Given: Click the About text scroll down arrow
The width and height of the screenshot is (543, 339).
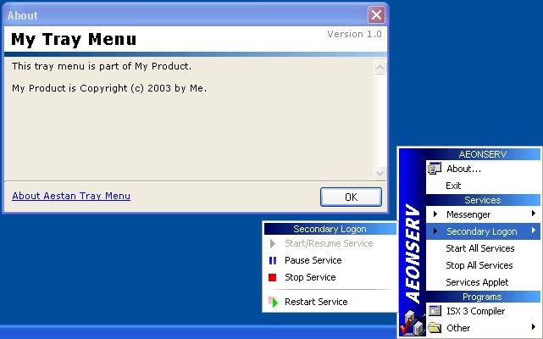Looking at the screenshot, I should [x=380, y=173].
